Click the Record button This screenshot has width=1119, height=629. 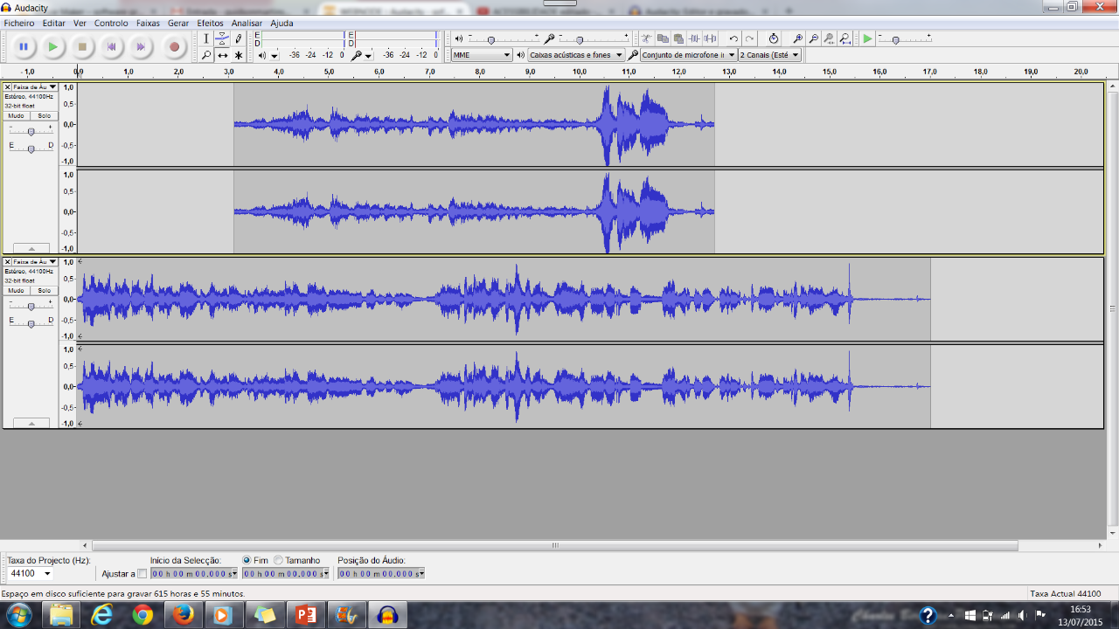tap(174, 47)
